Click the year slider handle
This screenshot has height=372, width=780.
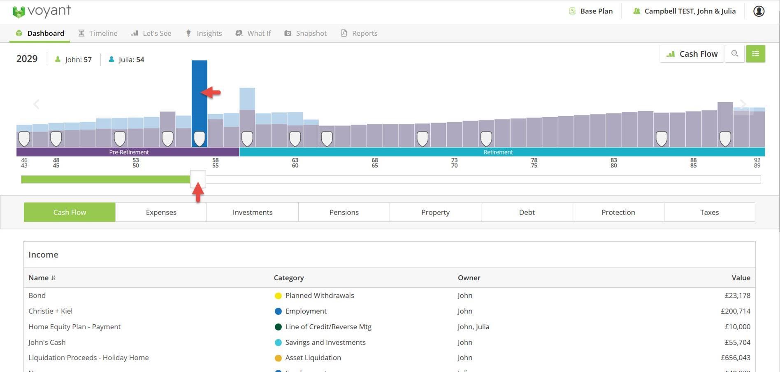tap(198, 179)
